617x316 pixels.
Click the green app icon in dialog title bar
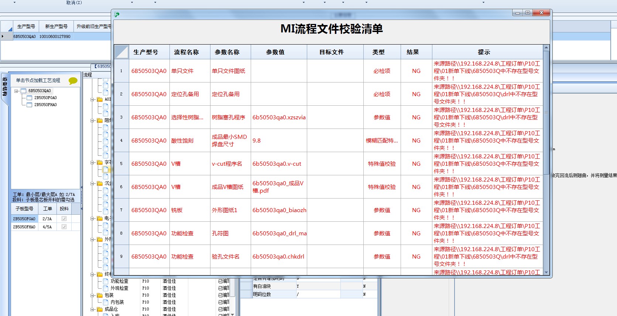click(117, 14)
